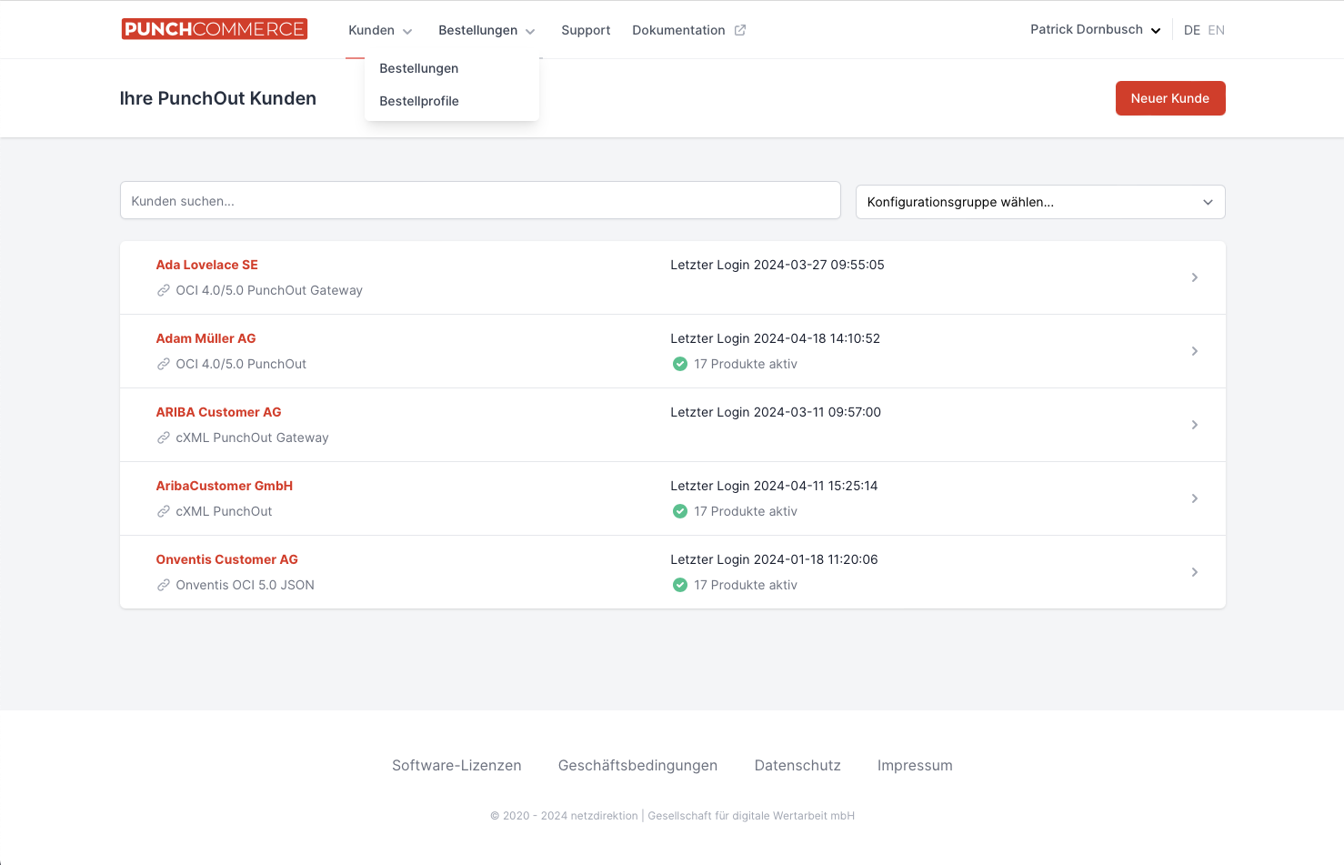Open Onventis Customer AG customer
Image resolution: width=1344 pixels, height=865 pixels.
click(227, 559)
